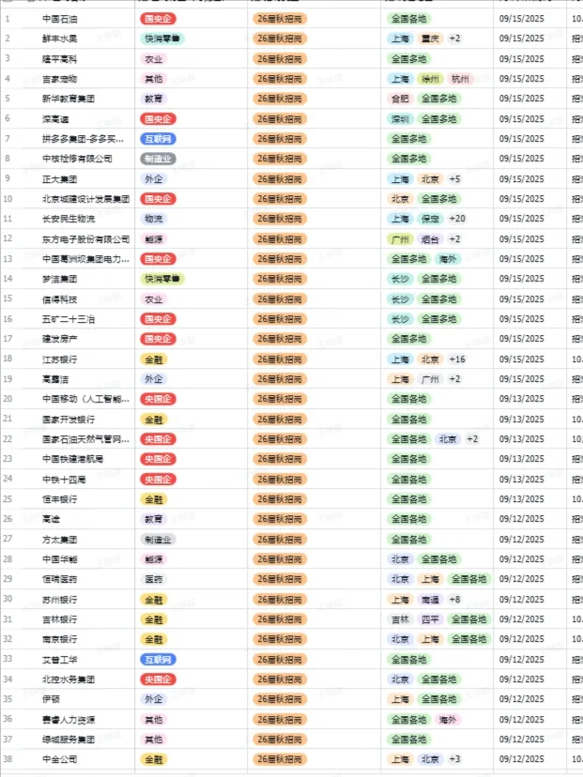Select the 梦洁集团 company name
Viewport: 583px width, 777px height.
click(59, 279)
